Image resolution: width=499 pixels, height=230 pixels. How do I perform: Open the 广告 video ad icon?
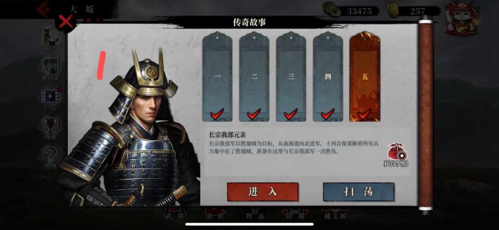tap(50, 99)
